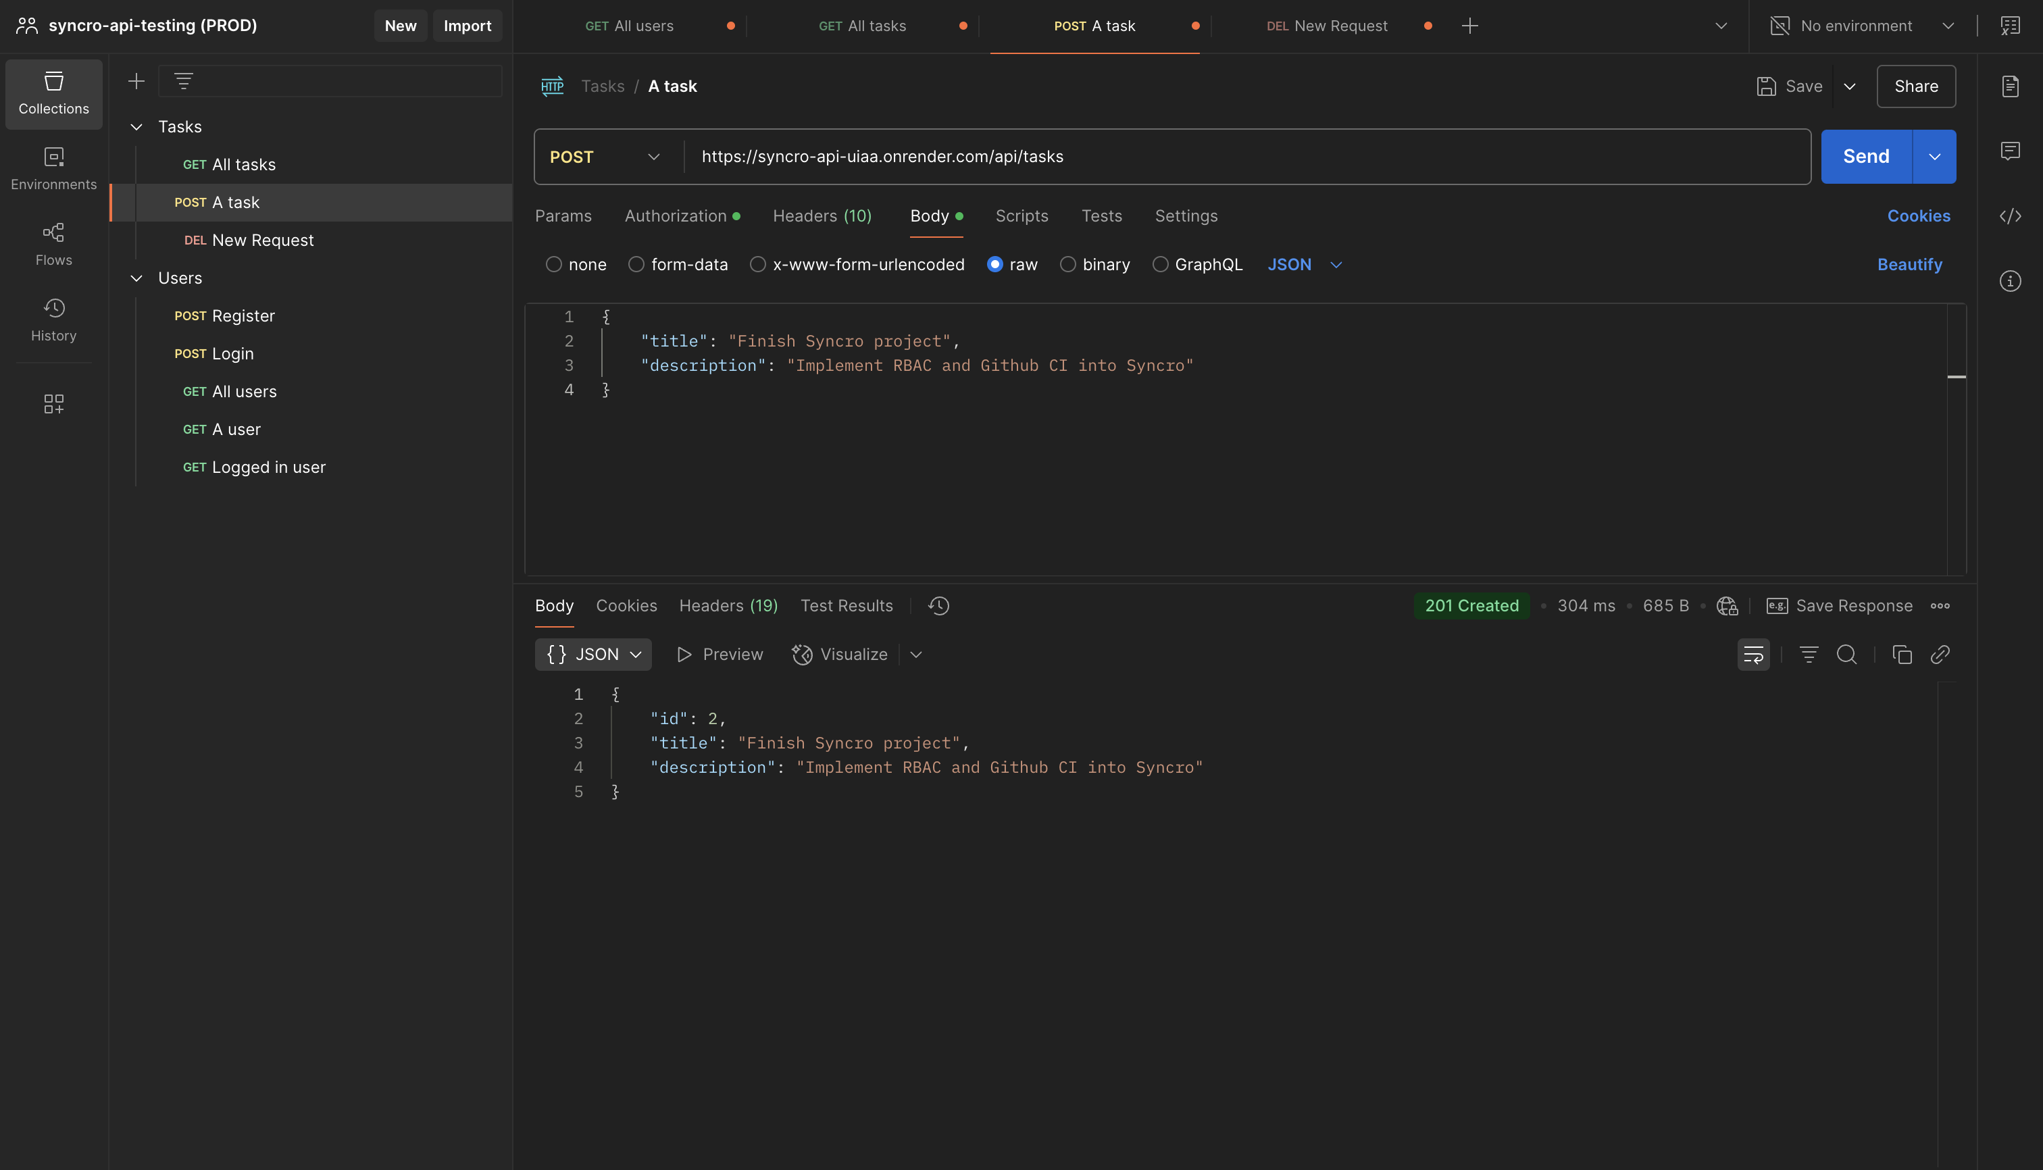The image size is (2043, 1170).
Task: Open the response JSON format dropdown
Action: pyautogui.click(x=593, y=655)
